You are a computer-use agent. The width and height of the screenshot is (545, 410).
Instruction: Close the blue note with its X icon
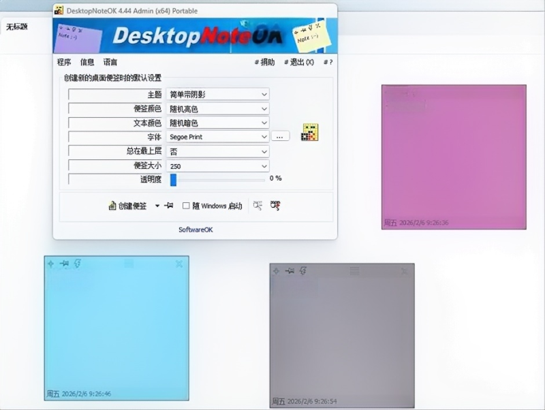click(179, 264)
